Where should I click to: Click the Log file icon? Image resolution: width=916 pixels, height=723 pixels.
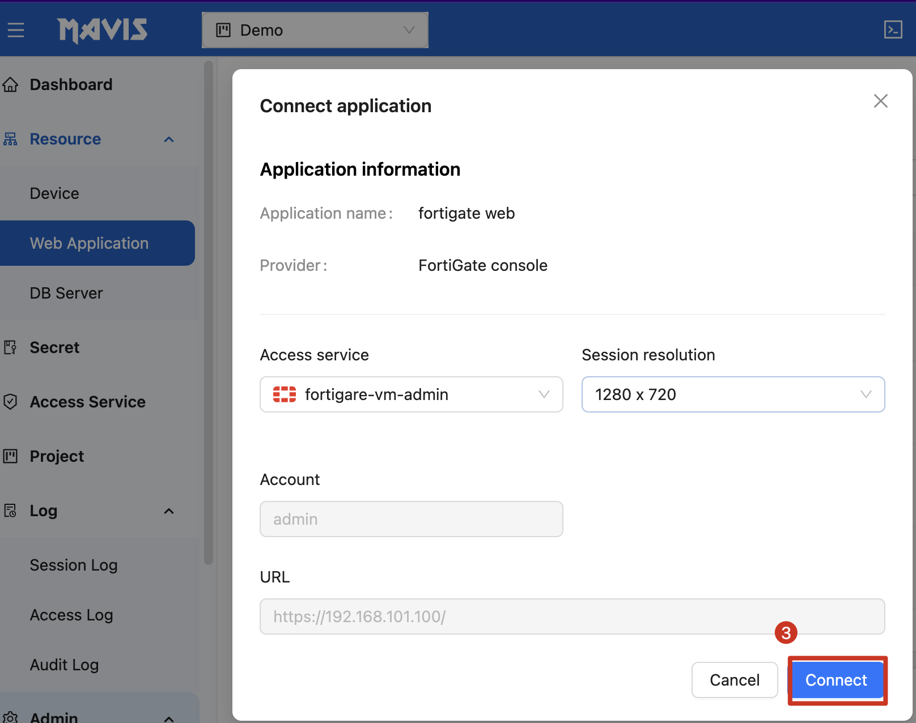[x=10, y=511]
